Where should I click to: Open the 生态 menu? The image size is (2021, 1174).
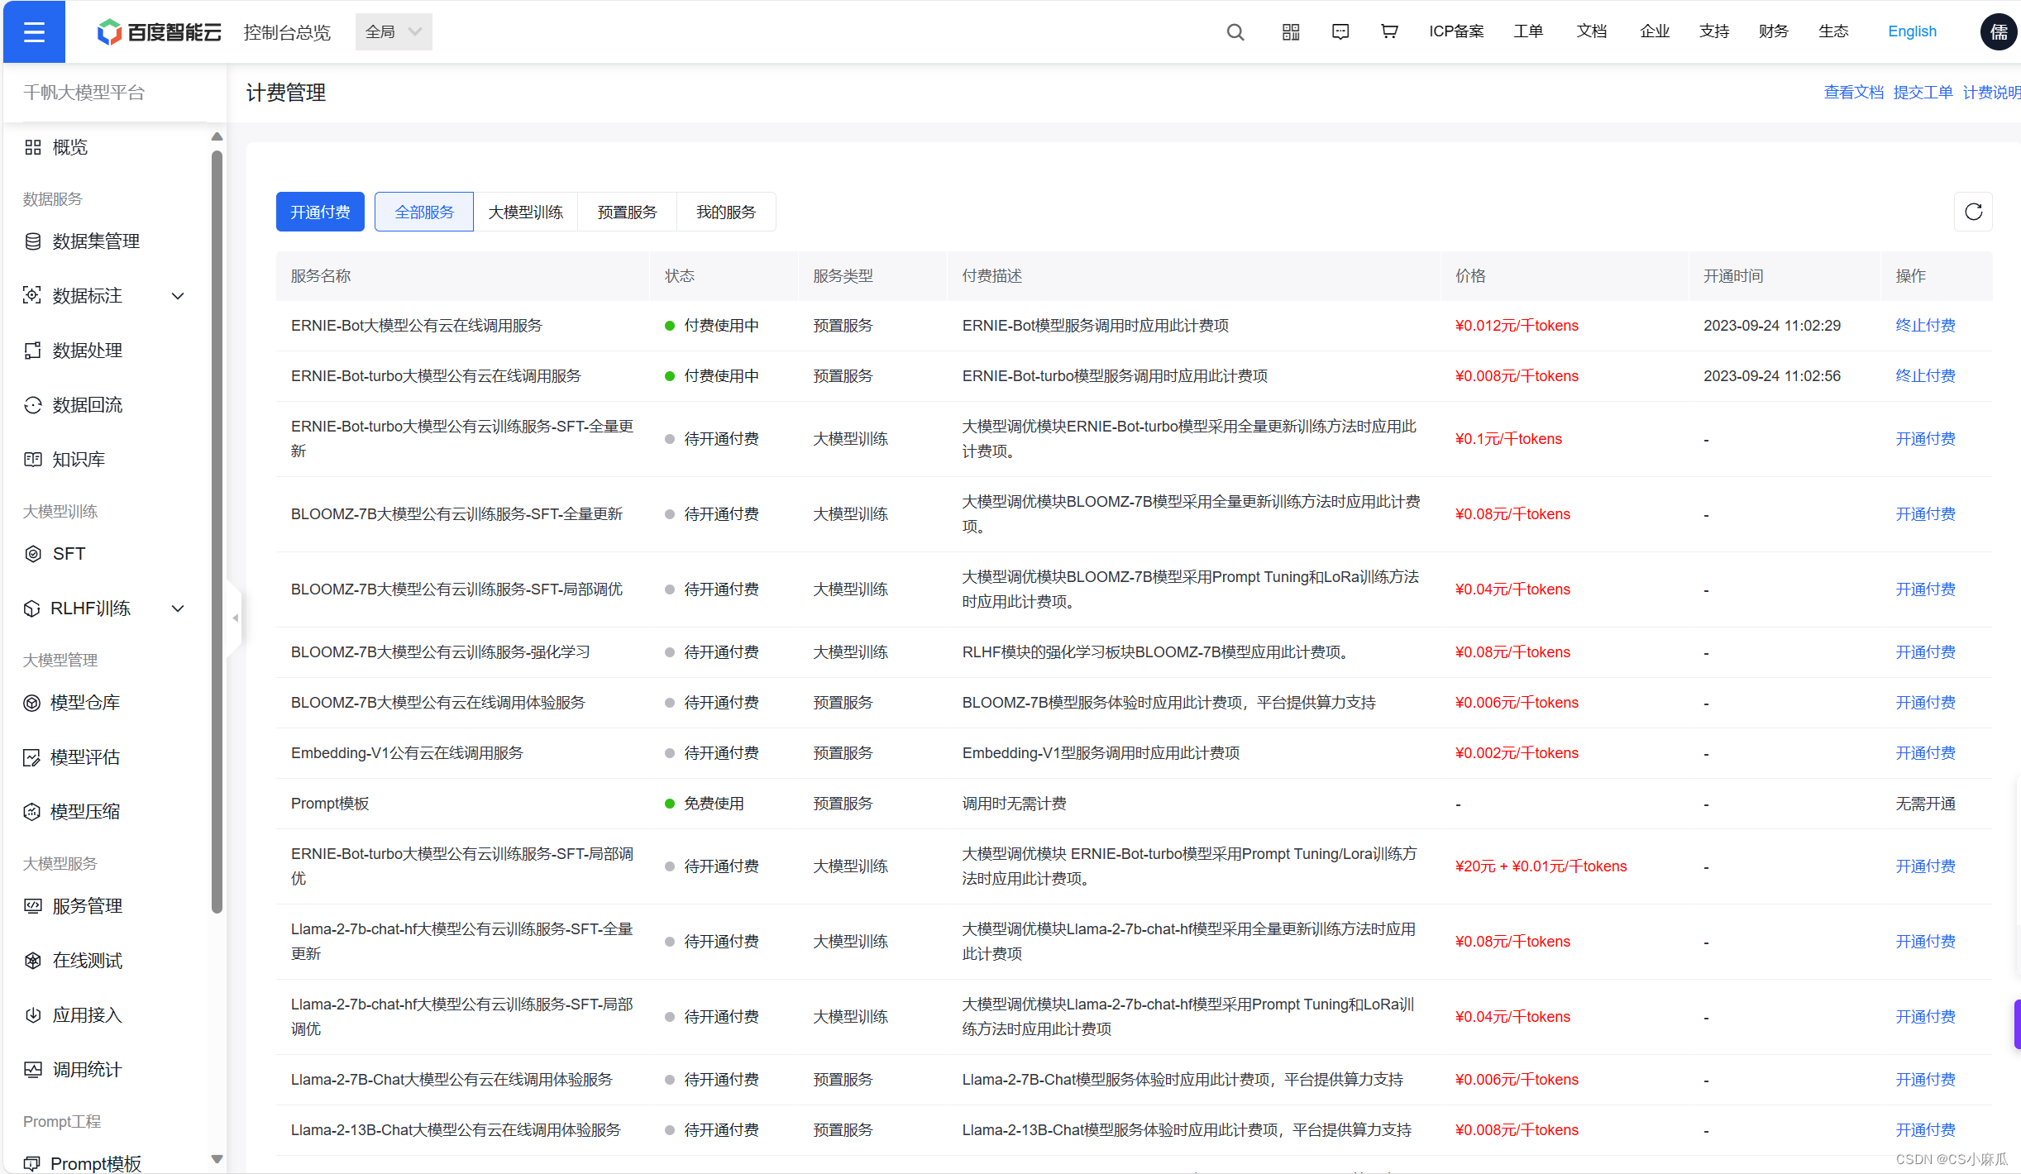coord(1833,31)
